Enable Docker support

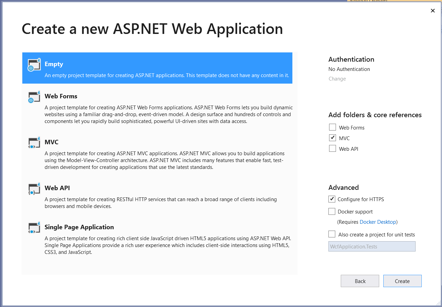[x=331, y=211]
